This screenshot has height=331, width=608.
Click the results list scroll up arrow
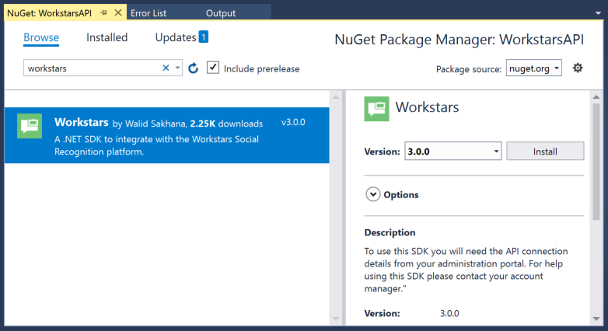pyautogui.click(x=336, y=97)
